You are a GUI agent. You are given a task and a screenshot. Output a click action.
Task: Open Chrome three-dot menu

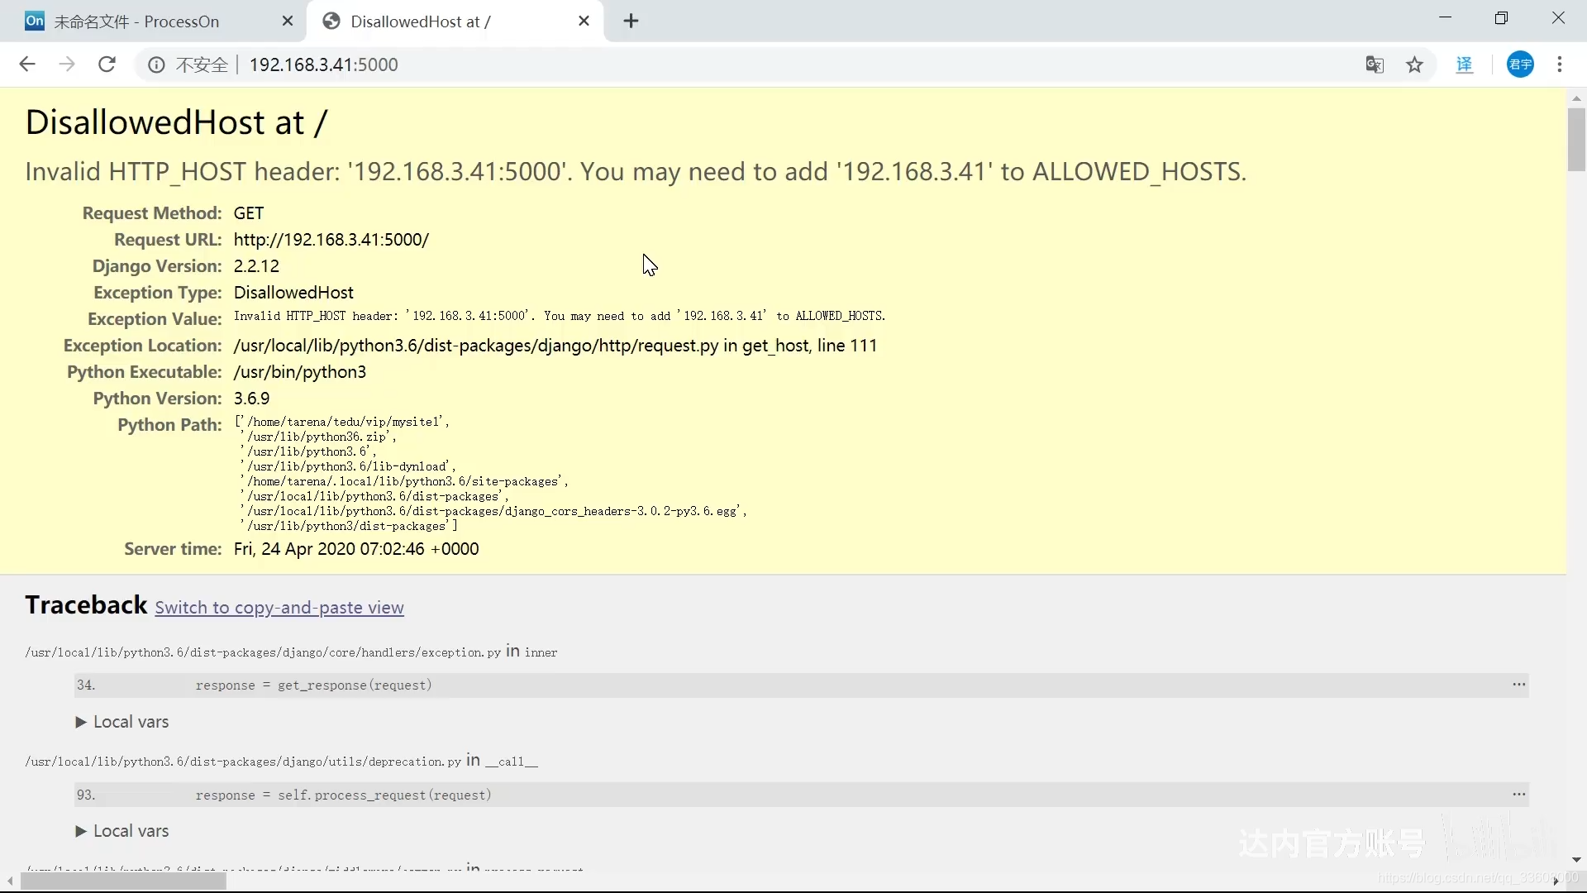point(1560,64)
